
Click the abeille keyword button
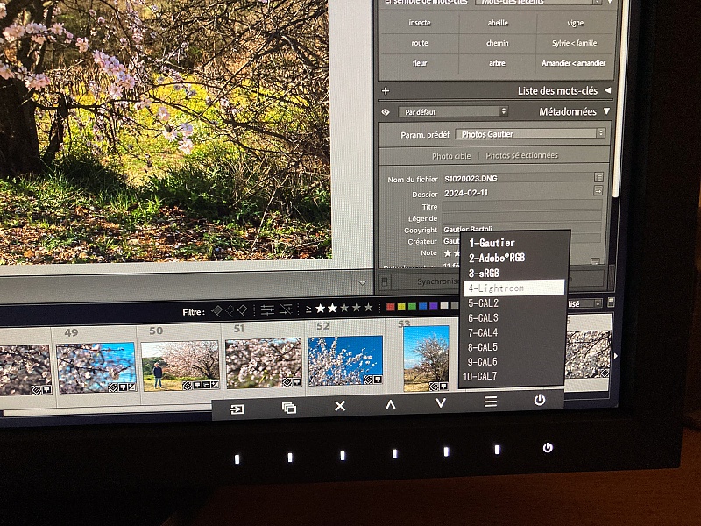(496, 23)
